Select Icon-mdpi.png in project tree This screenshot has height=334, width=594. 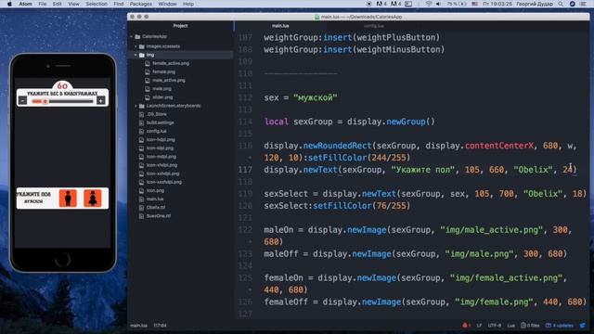click(x=161, y=157)
